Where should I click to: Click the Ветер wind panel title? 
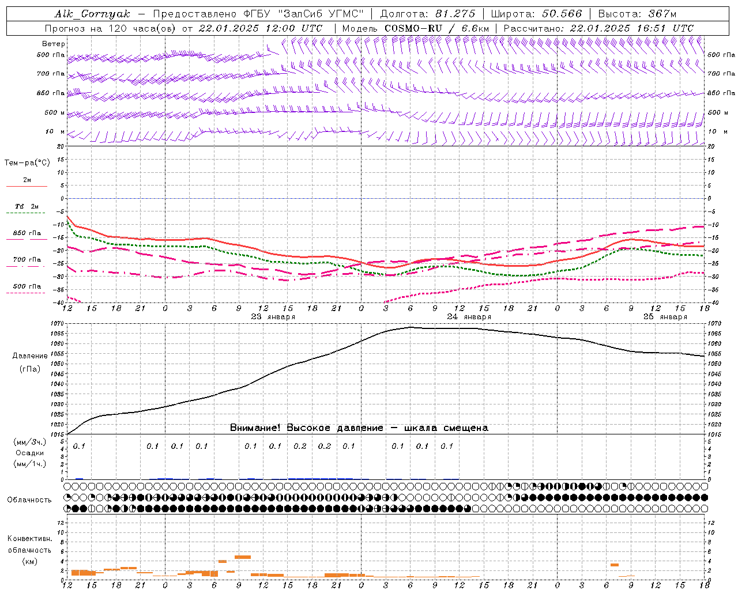(x=54, y=44)
